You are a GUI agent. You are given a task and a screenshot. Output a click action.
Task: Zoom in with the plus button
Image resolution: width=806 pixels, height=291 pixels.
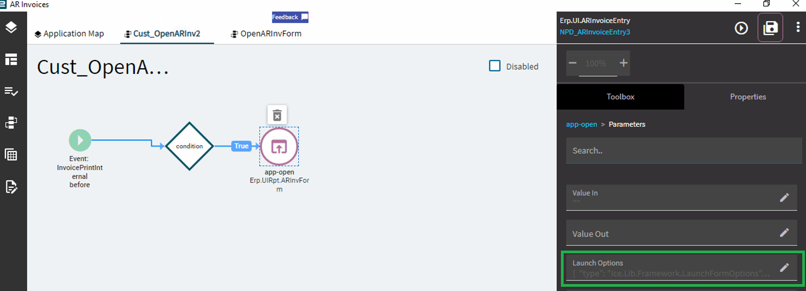624,63
